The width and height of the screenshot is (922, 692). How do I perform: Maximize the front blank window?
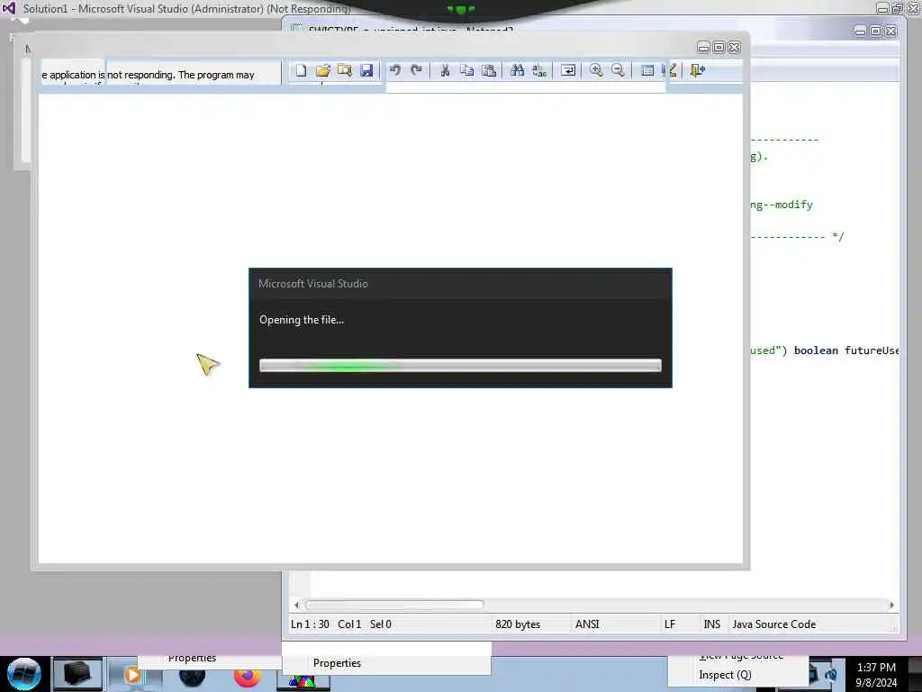(719, 47)
